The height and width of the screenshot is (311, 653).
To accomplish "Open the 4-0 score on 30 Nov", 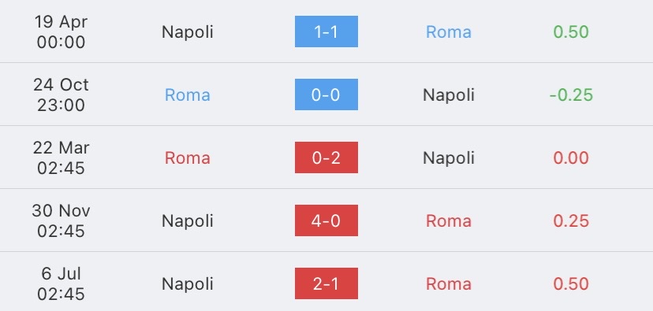I will [x=326, y=220].
